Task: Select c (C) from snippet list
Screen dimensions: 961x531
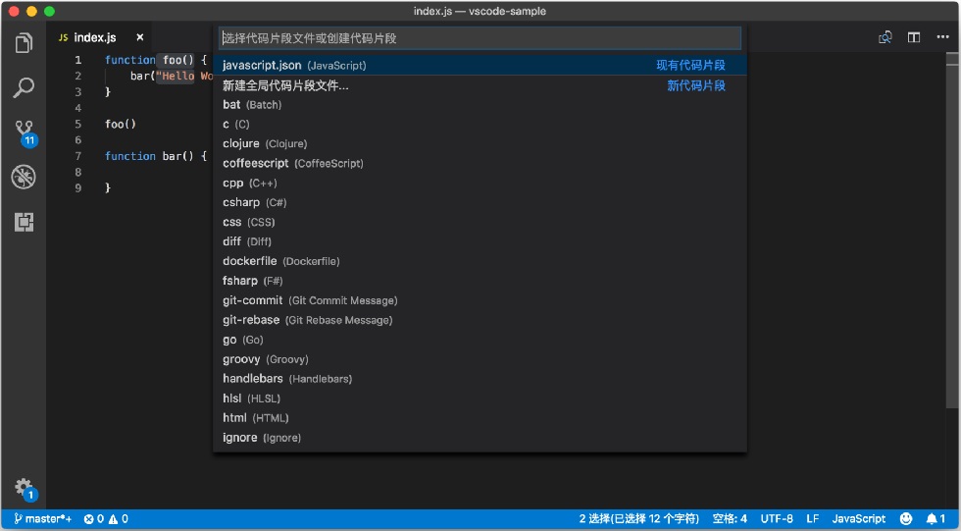Action: pyautogui.click(x=480, y=125)
